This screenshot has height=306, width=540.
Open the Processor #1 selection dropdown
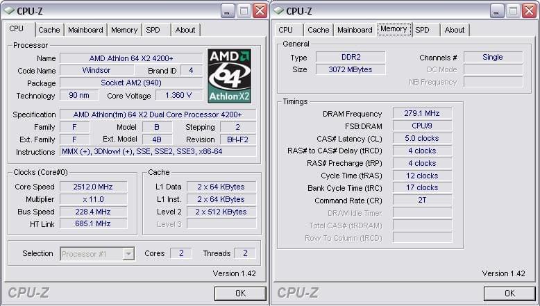[x=97, y=254]
